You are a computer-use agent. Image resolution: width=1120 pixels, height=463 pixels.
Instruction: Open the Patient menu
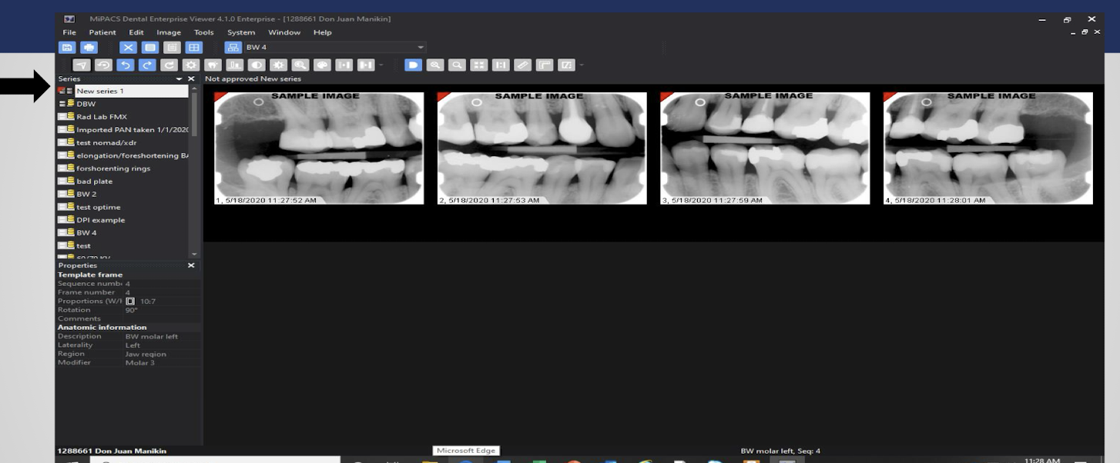[x=102, y=32]
